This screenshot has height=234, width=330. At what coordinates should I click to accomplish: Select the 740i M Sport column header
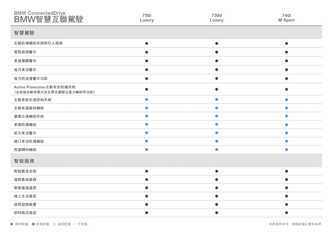286,18
